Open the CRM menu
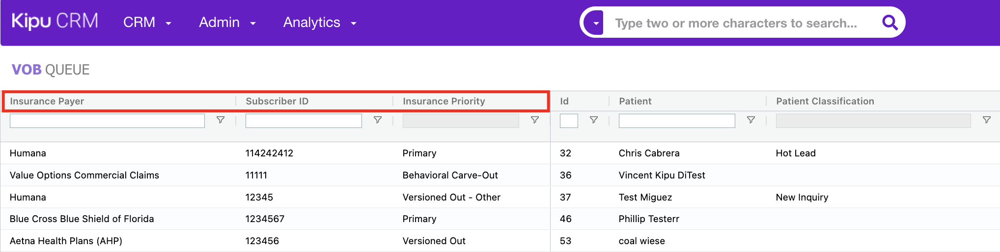This screenshot has height=252, width=1000. 147,23
